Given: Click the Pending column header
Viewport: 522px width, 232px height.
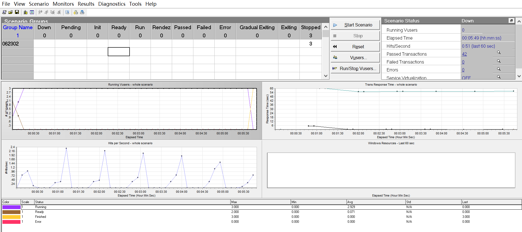Looking at the screenshot, I should [x=71, y=27].
